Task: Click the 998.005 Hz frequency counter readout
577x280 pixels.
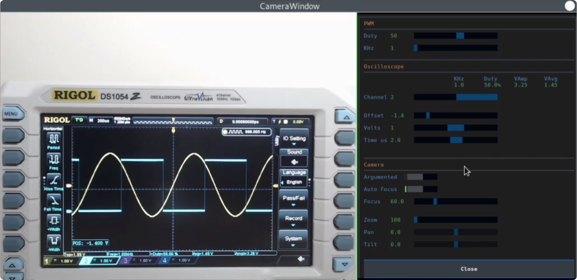Action: [x=247, y=132]
